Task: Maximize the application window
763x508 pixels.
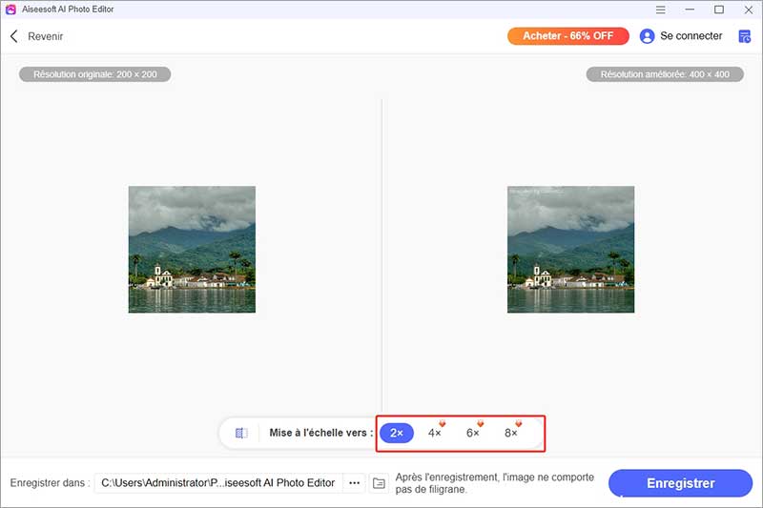Action: [x=719, y=10]
